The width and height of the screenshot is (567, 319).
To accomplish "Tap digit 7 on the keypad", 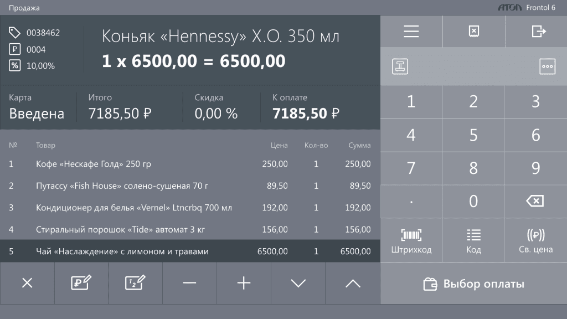I will tap(411, 168).
